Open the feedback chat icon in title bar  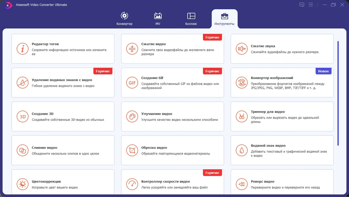pos(302,5)
